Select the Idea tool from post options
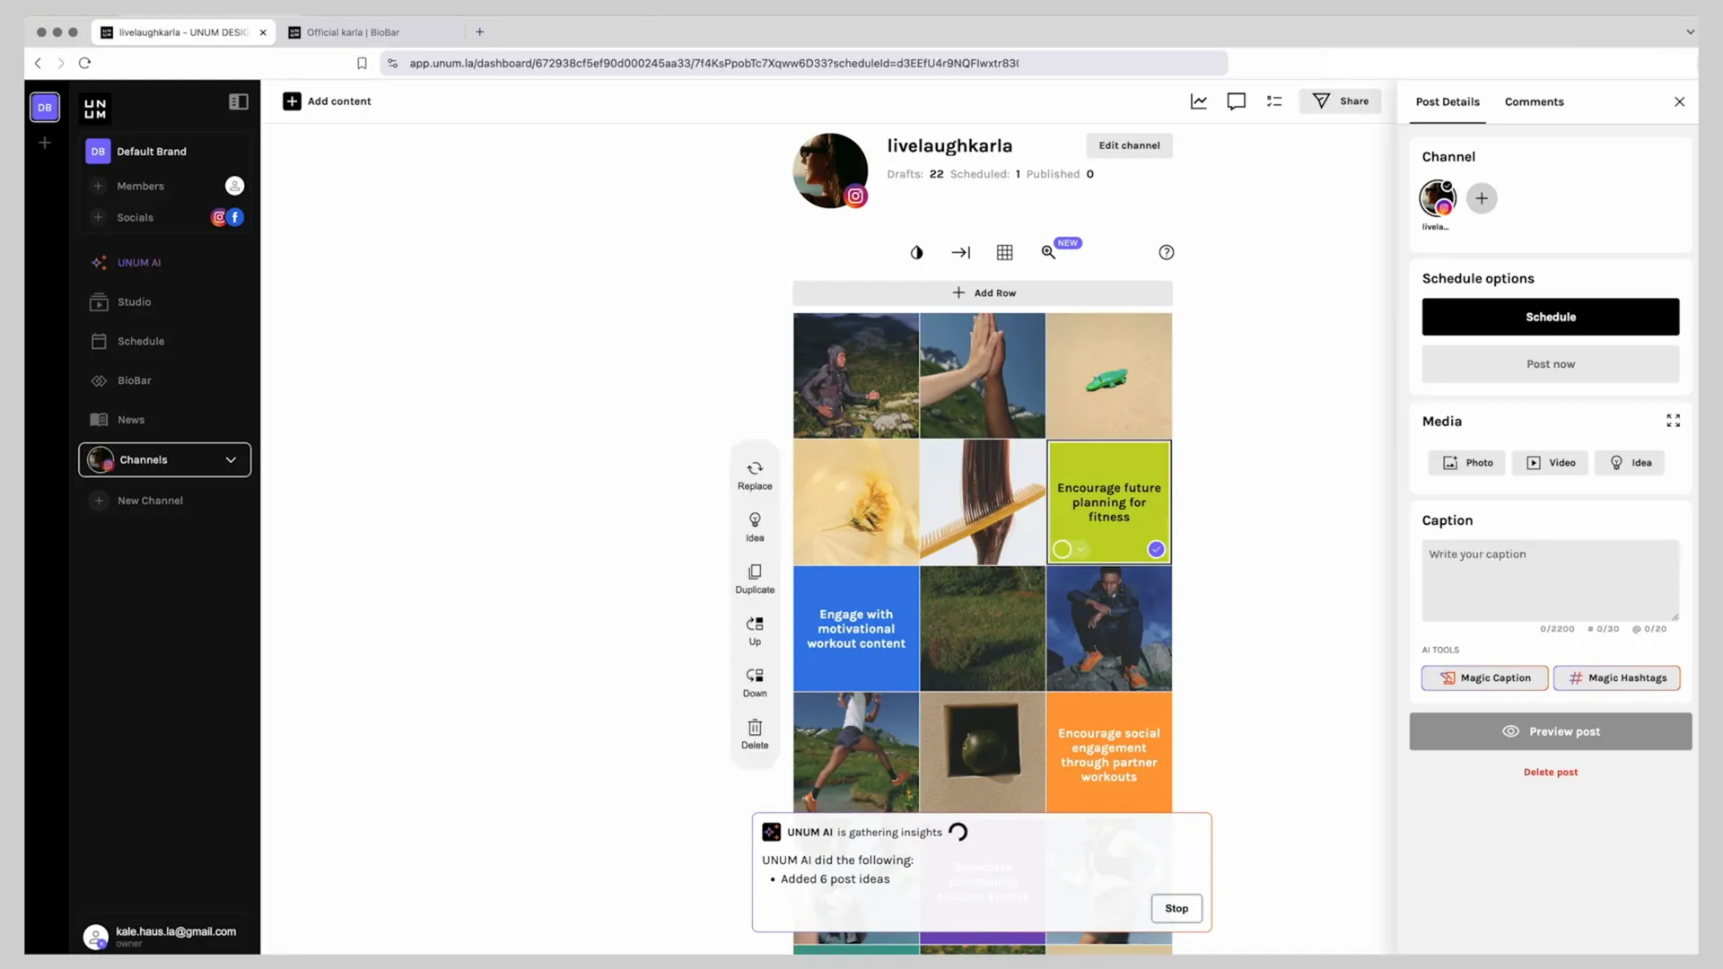 [x=754, y=527]
